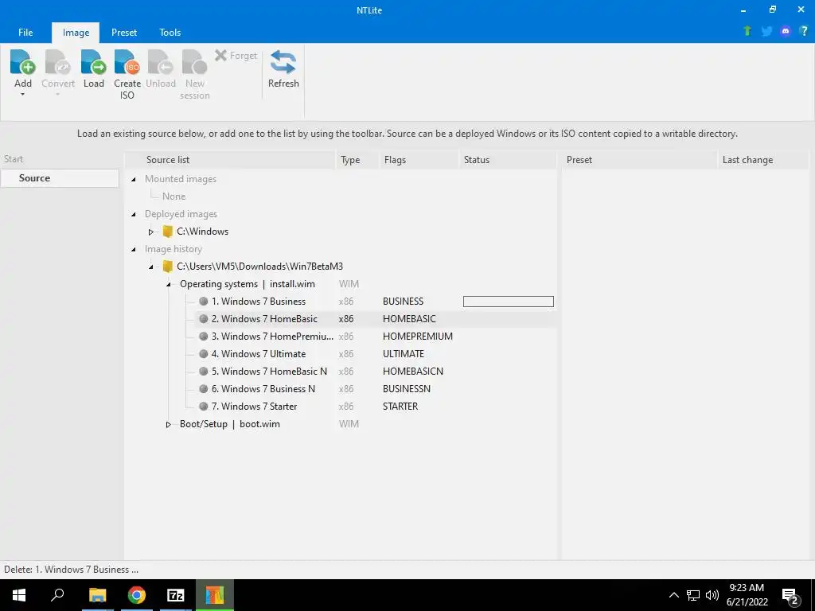Click the BUSINESSN flag text
This screenshot has width=815, height=611.
(x=407, y=388)
